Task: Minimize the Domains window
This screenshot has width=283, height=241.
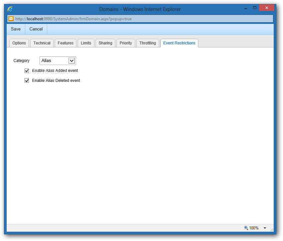Action: (x=246, y=8)
